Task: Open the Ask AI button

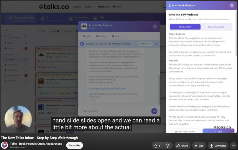Action: click(199, 146)
